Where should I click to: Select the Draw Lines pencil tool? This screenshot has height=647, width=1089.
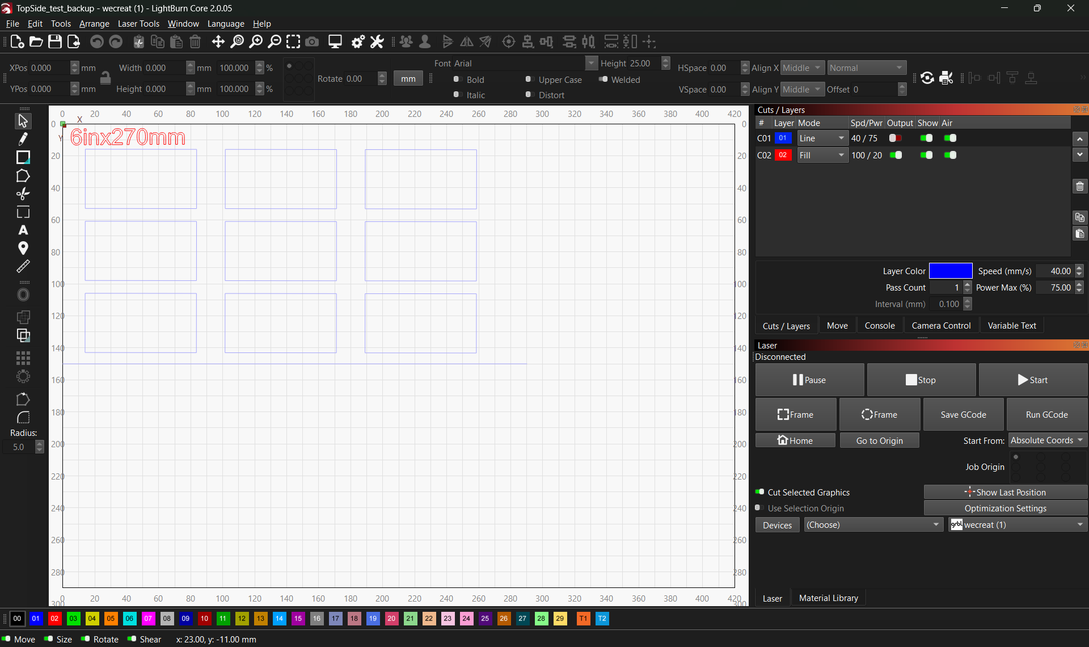(x=23, y=139)
